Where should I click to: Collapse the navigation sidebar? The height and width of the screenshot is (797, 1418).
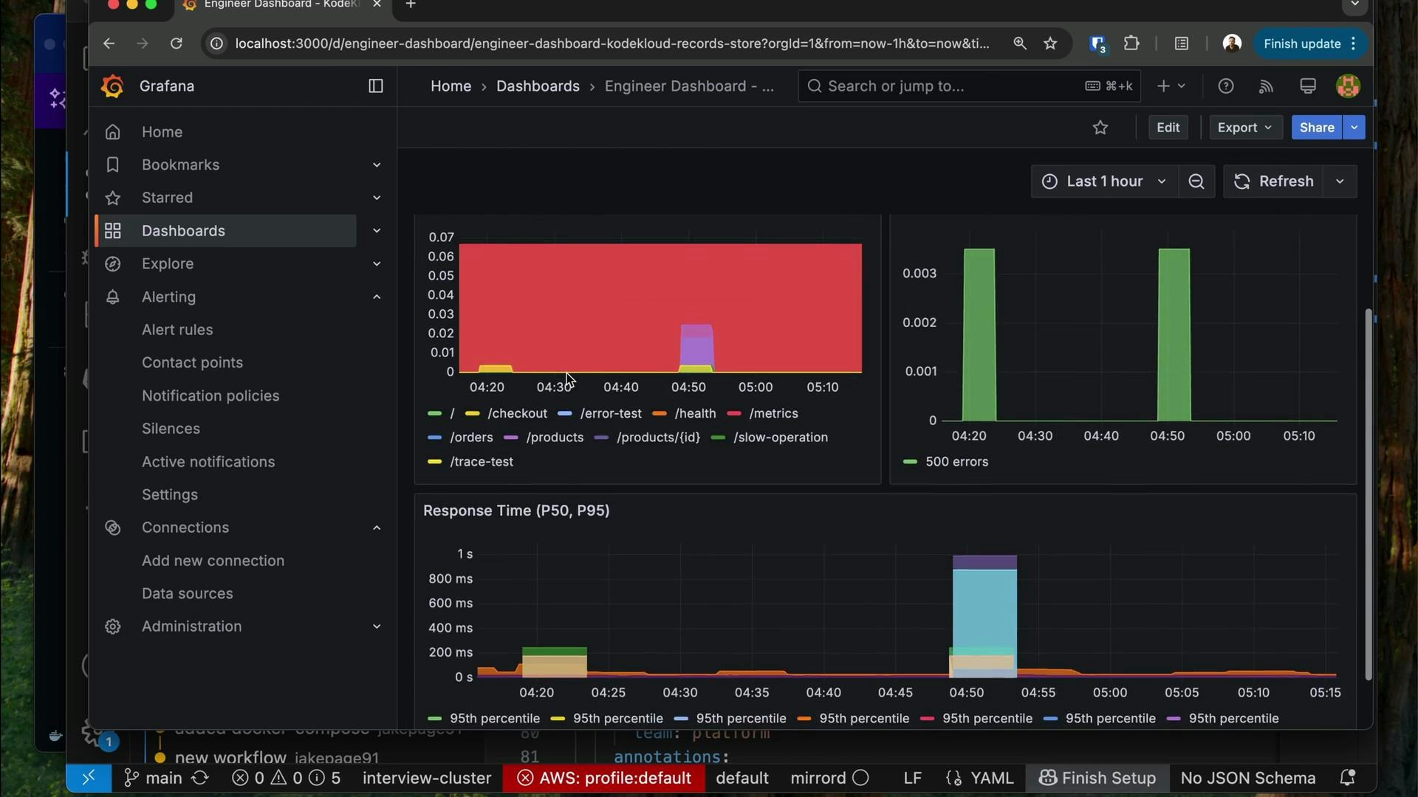(375, 86)
